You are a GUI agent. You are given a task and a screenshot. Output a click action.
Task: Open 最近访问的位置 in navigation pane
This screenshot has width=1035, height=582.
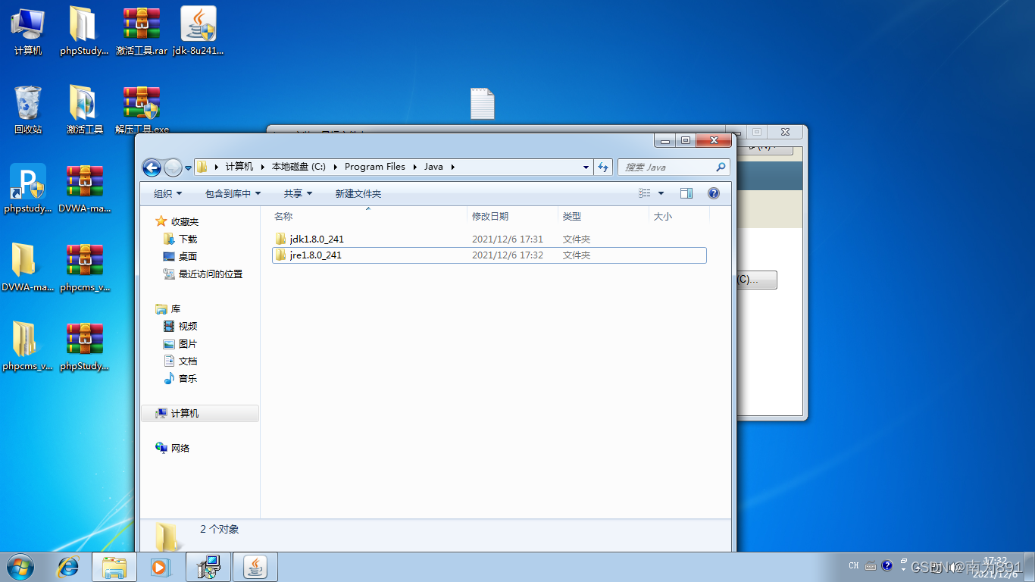coord(203,274)
